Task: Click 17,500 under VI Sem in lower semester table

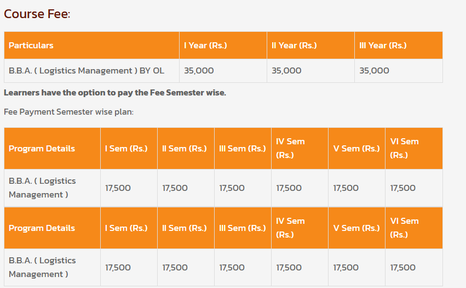Action: [x=402, y=268]
